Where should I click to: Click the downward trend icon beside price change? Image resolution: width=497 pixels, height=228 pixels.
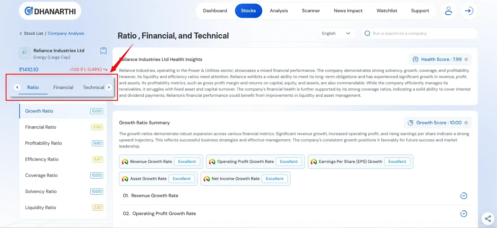click(105, 70)
